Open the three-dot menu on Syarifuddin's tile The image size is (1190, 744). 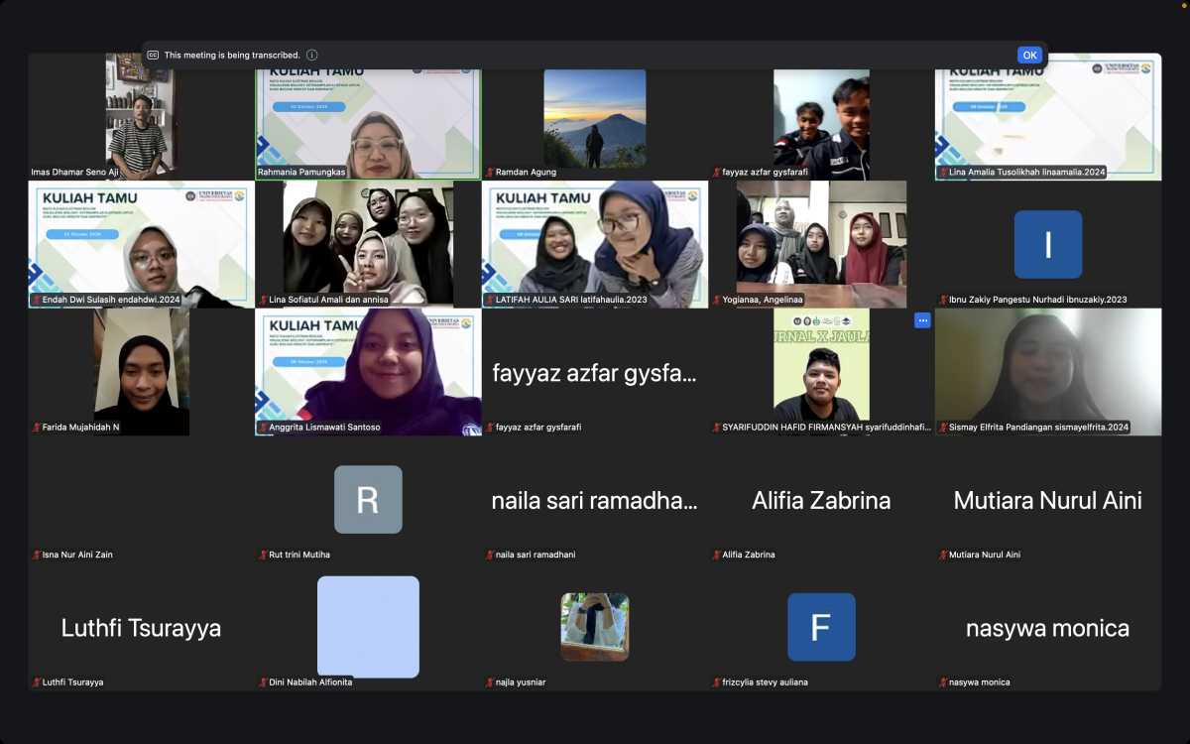(x=922, y=320)
